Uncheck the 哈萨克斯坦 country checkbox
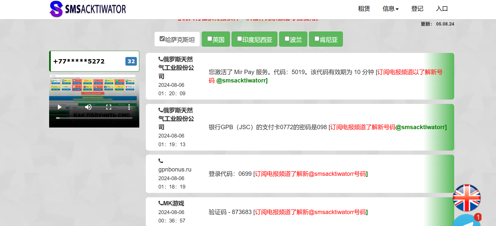Viewport: 496px width, 226px height. point(162,39)
